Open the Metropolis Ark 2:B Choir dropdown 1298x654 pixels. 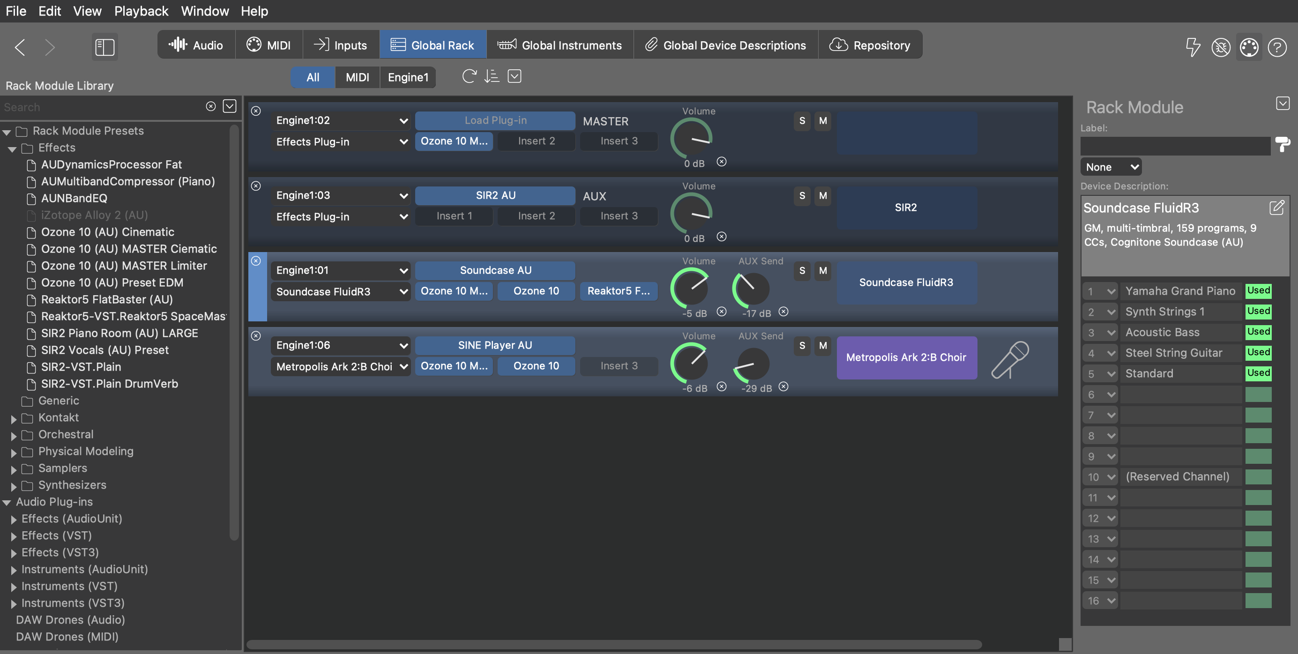click(341, 367)
